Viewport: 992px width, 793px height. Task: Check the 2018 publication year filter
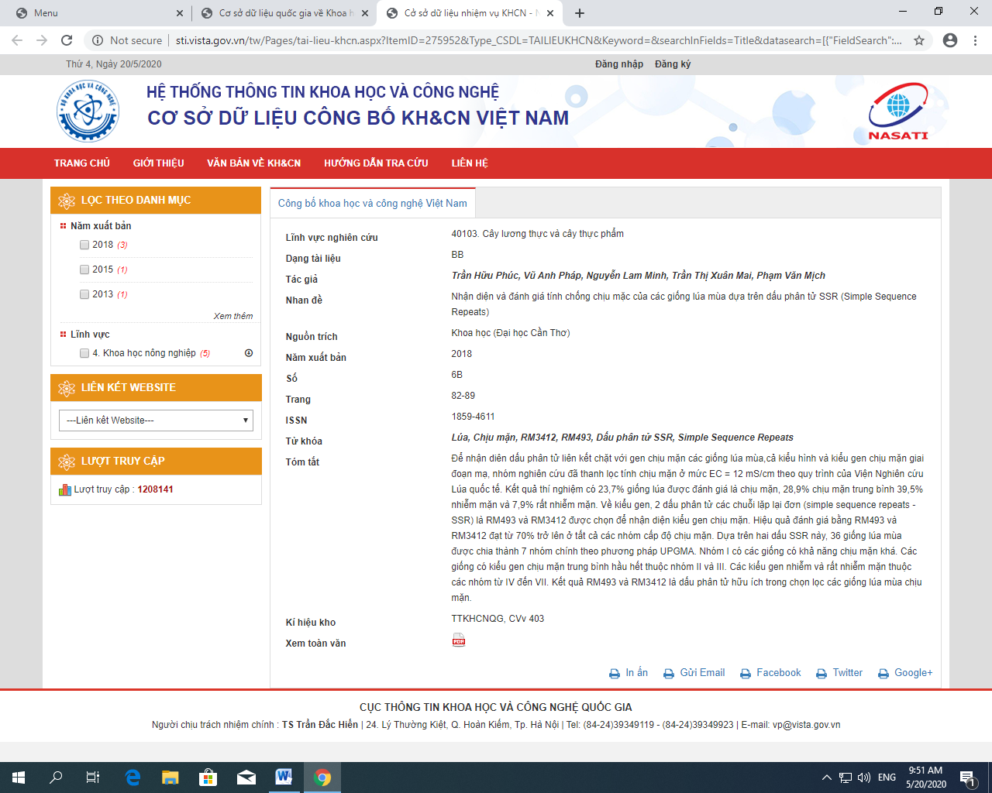84,245
